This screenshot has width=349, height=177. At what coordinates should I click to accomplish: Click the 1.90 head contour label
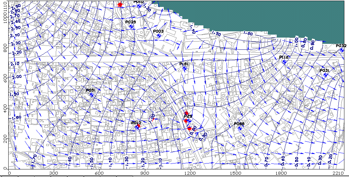(x=14, y=94)
